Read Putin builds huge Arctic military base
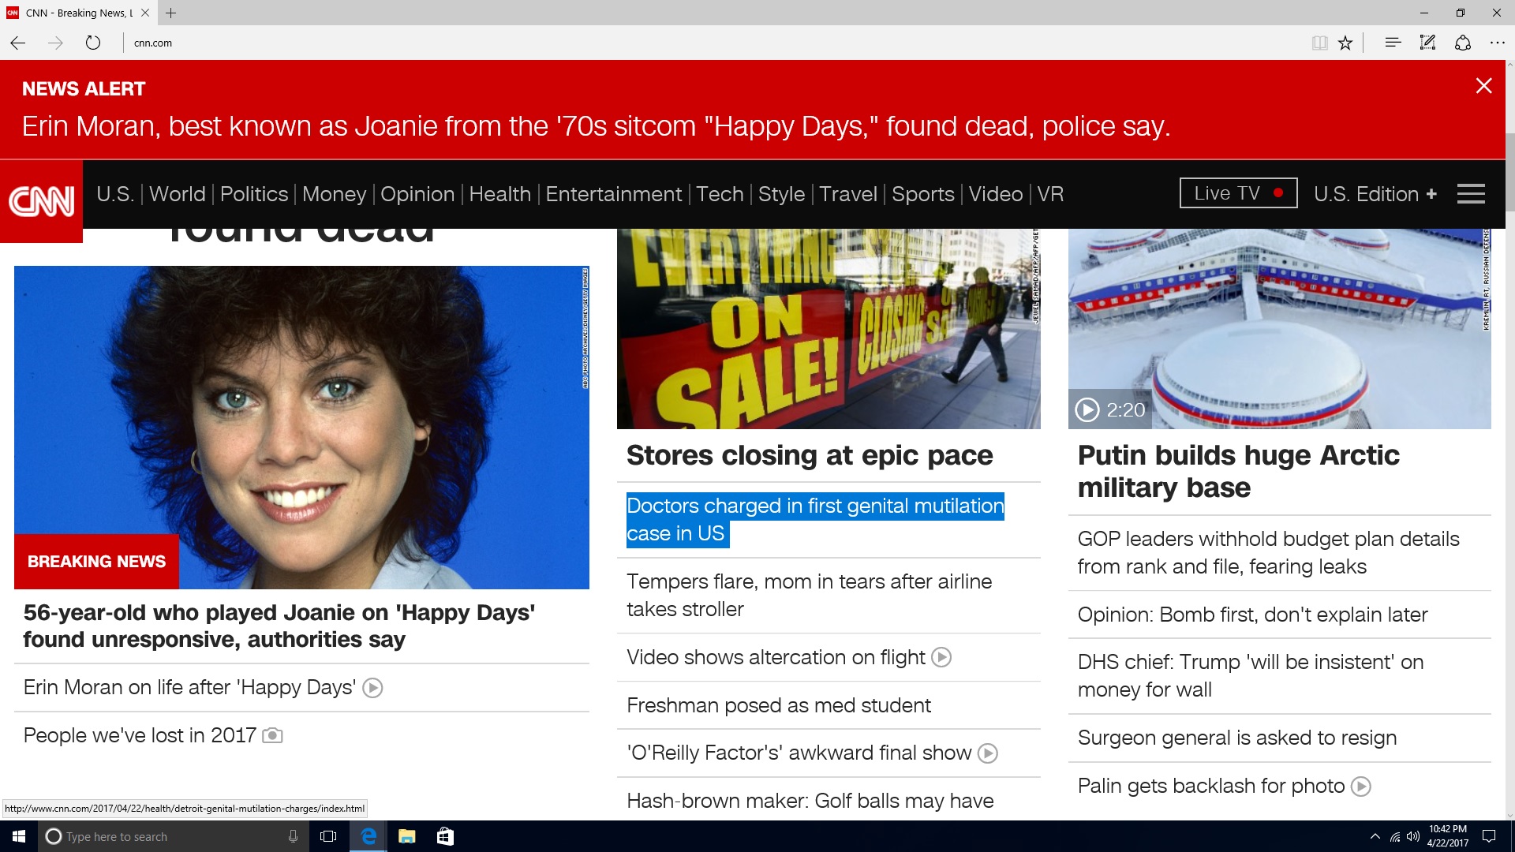 [x=1239, y=471]
